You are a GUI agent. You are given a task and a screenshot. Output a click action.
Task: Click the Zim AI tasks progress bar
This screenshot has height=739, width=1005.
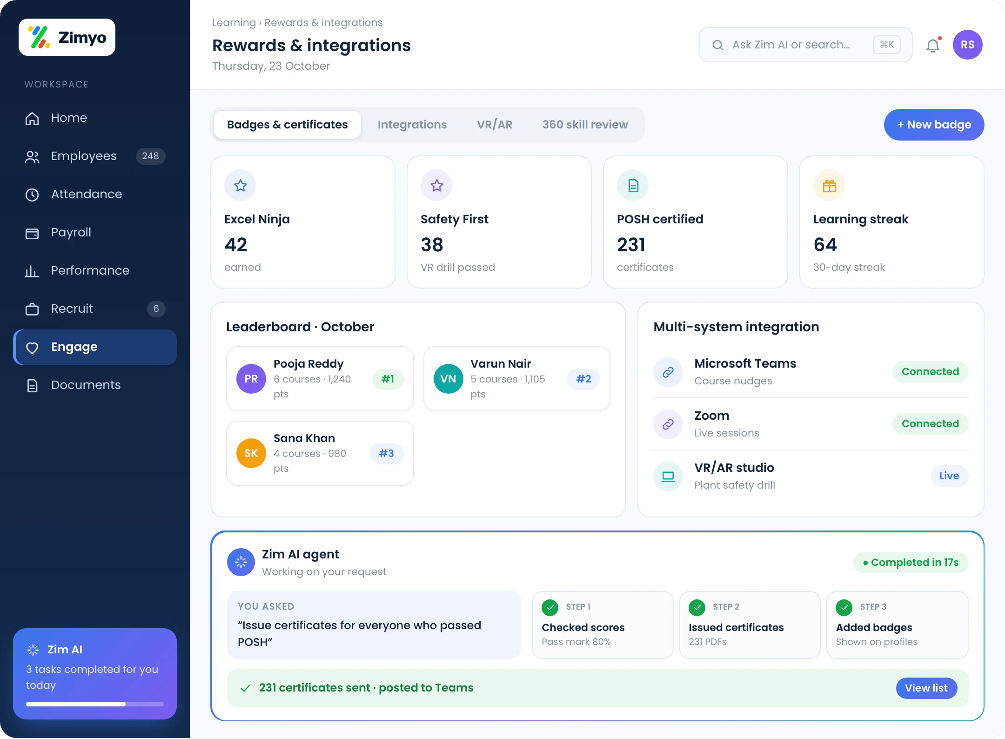95,704
